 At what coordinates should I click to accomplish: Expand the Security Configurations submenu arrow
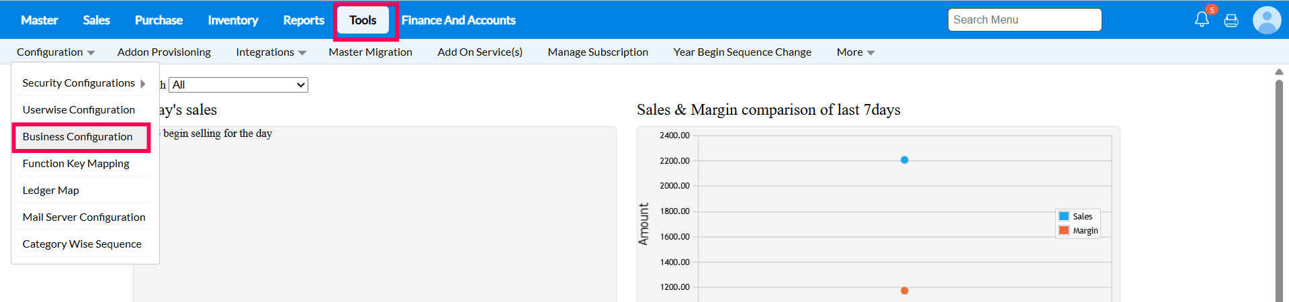click(142, 83)
